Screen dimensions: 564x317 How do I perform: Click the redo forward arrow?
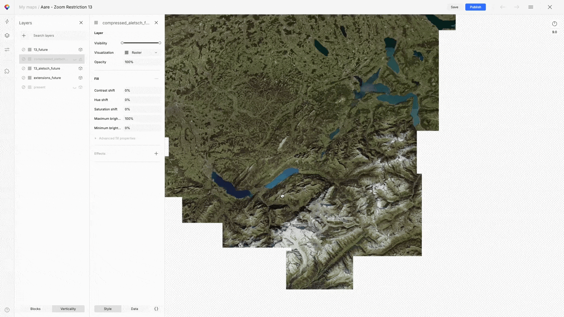(517, 7)
